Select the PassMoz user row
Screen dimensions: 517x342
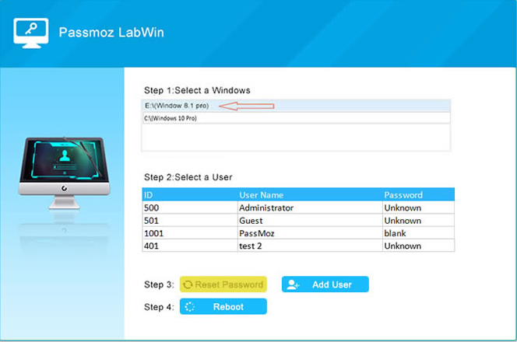click(x=298, y=233)
